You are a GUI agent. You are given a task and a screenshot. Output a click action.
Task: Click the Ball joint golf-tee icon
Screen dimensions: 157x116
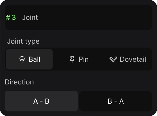[22, 59]
